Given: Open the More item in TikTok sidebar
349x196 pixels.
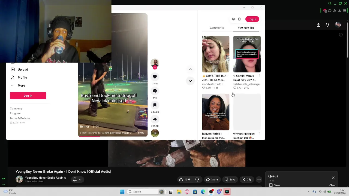Looking at the screenshot, I should pyautogui.click(x=18, y=85).
